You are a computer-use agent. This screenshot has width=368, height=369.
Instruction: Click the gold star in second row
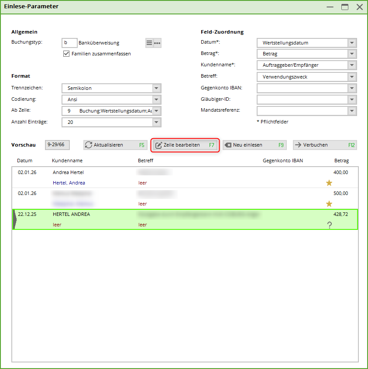[329, 204]
